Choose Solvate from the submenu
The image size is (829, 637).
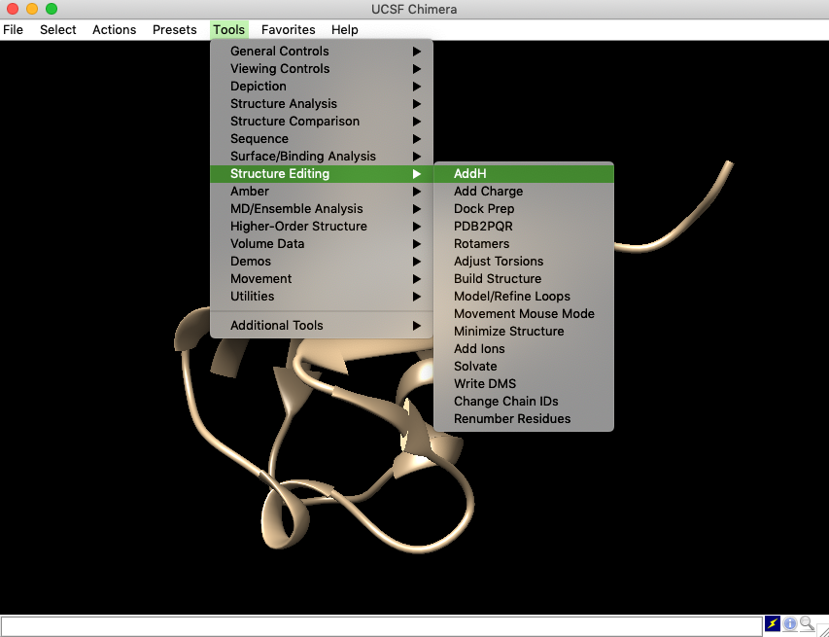(475, 367)
